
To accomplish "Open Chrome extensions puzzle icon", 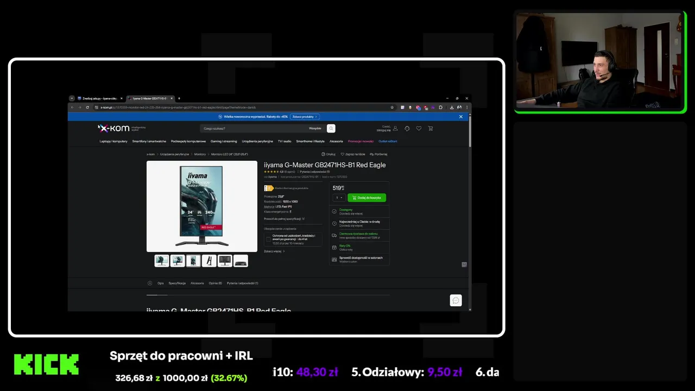I will point(441,108).
